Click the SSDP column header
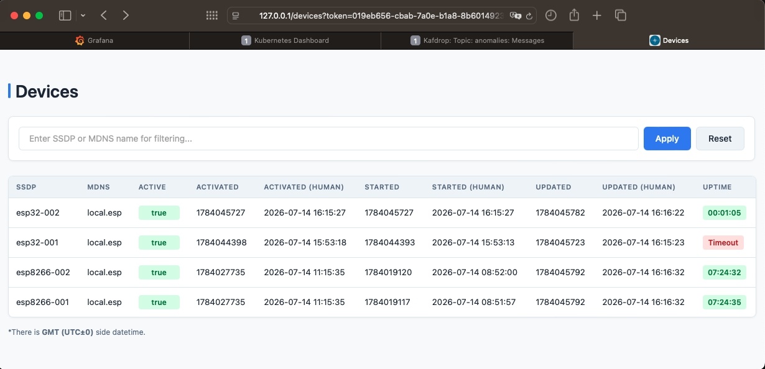Screen dimensions: 765x369 (x=26, y=187)
